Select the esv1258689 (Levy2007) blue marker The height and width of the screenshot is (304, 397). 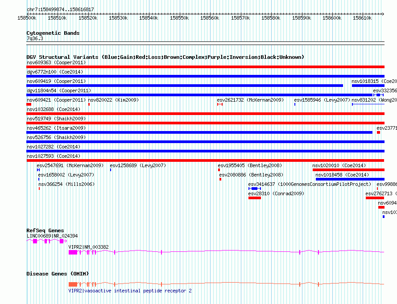click(x=111, y=170)
